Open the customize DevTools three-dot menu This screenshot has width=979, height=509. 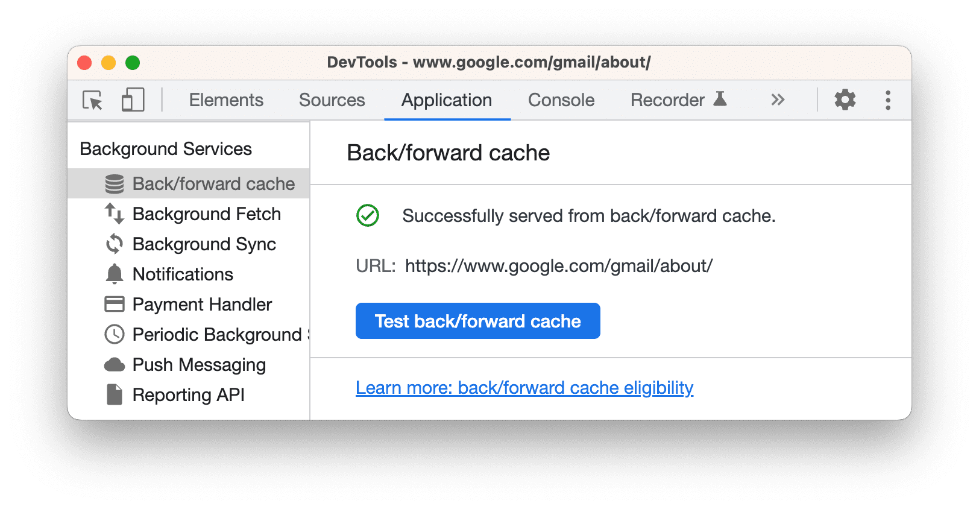click(887, 100)
